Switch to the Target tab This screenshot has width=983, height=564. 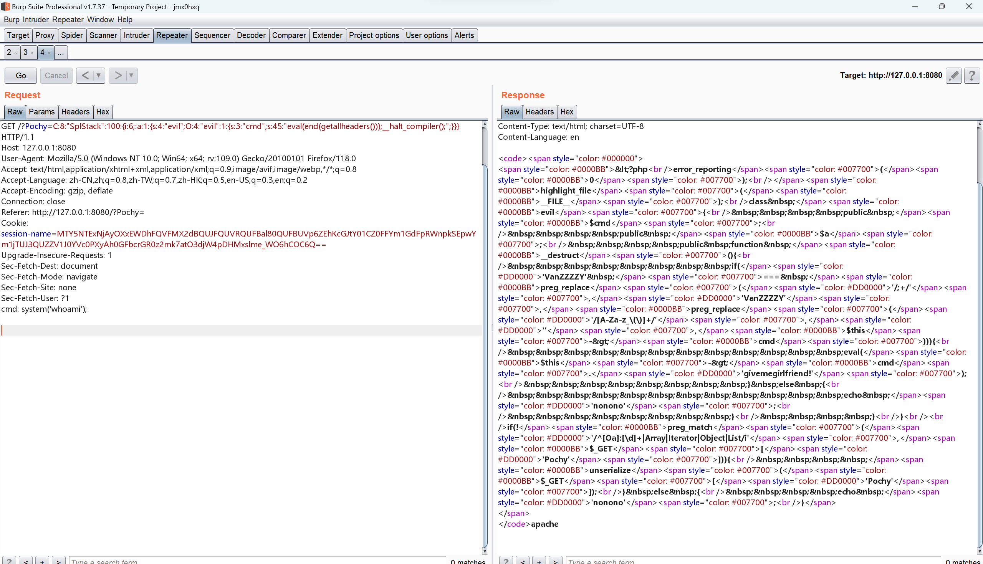point(18,35)
